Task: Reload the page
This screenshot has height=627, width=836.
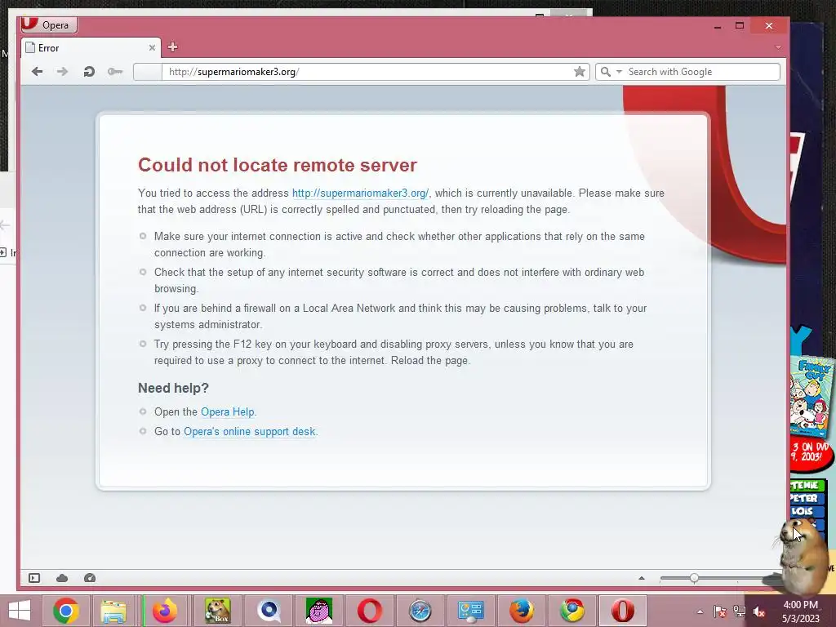Action: (x=89, y=72)
